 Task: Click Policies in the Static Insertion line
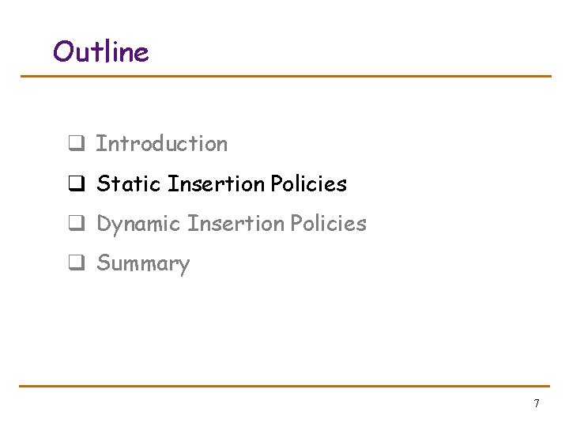pyautogui.click(x=308, y=184)
